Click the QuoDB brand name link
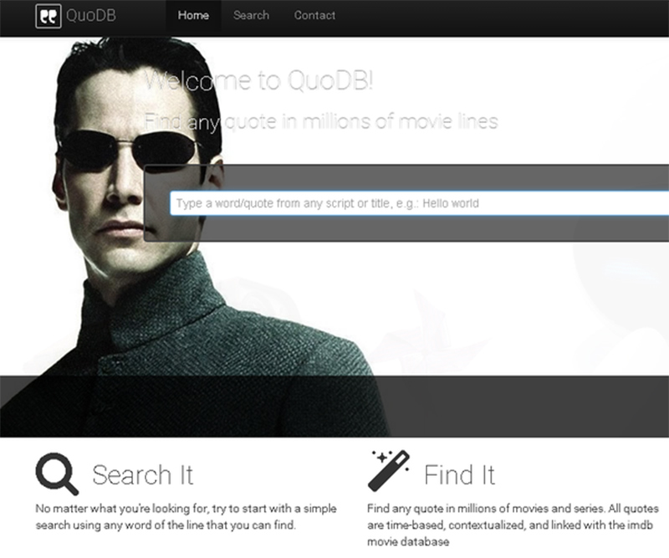 (91, 16)
